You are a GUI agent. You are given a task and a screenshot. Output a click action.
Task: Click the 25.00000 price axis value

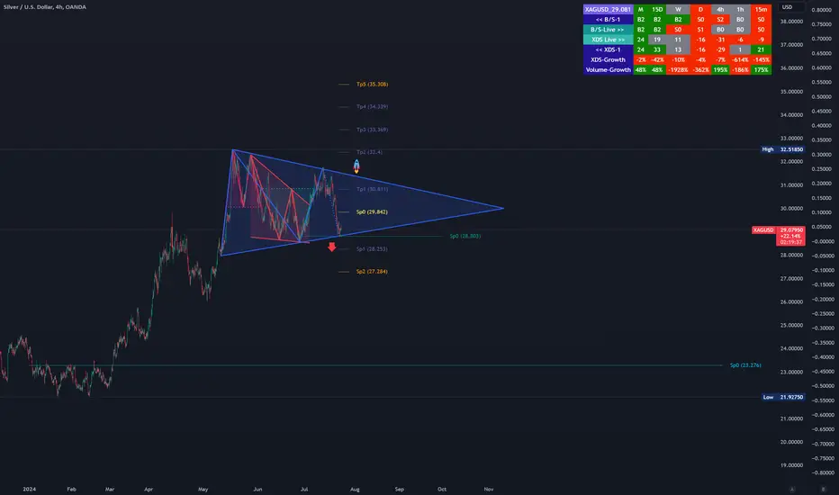tap(791, 326)
